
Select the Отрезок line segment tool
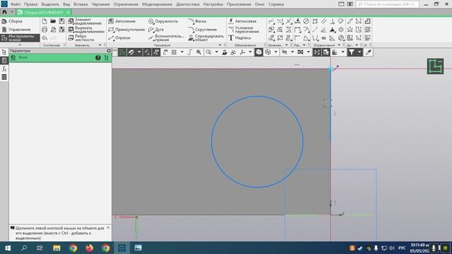tap(119, 37)
